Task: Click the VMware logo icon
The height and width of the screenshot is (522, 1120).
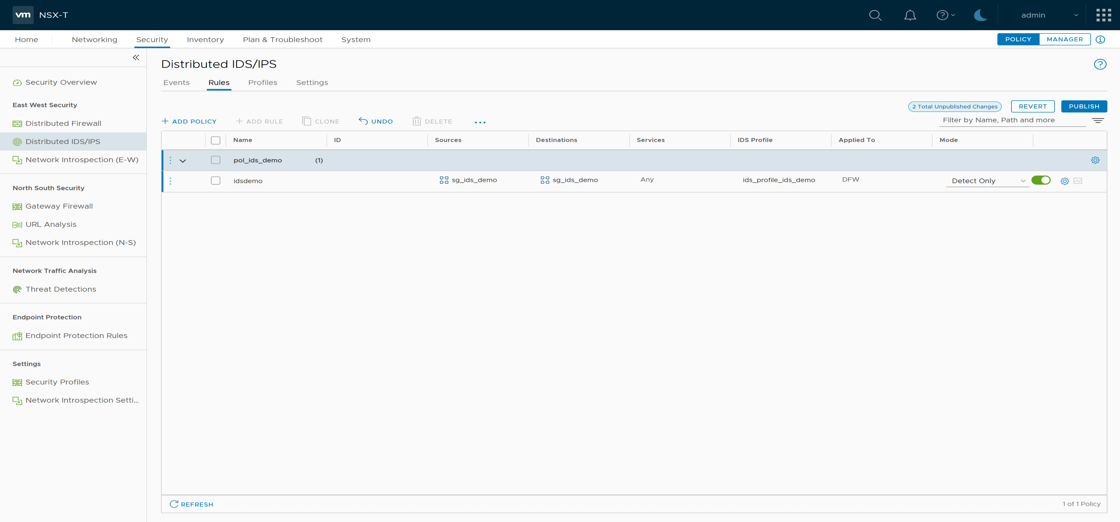Action: (x=23, y=15)
